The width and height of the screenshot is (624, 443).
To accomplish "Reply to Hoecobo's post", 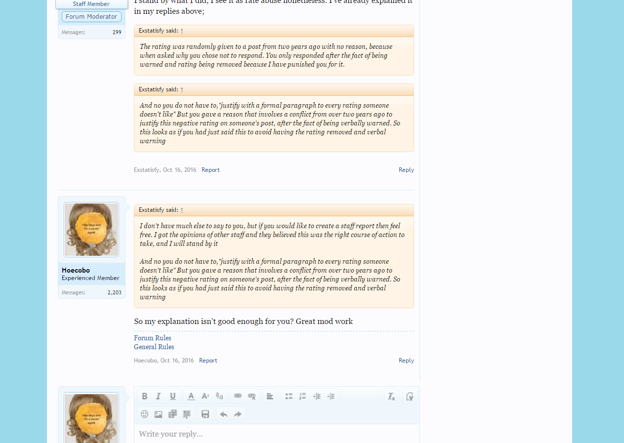I will click(406, 361).
